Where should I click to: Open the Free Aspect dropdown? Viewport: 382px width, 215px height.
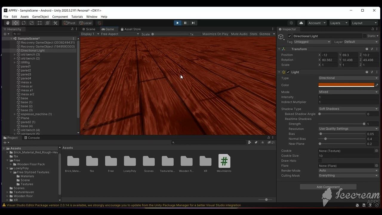point(120,34)
